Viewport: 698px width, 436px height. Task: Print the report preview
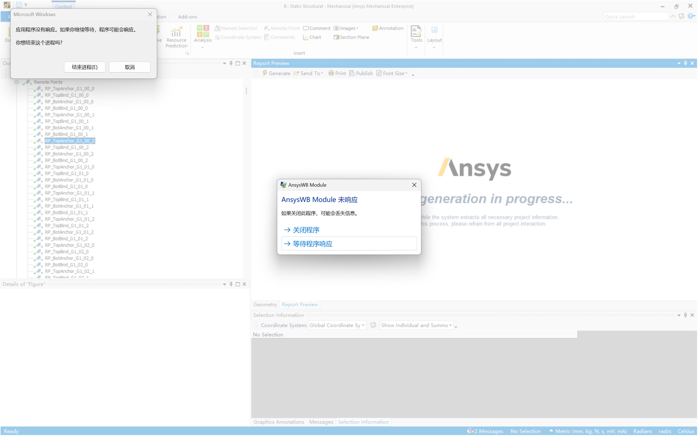click(337, 73)
